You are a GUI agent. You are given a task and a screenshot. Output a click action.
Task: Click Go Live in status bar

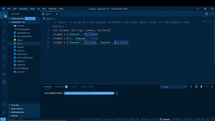coord(146,119)
